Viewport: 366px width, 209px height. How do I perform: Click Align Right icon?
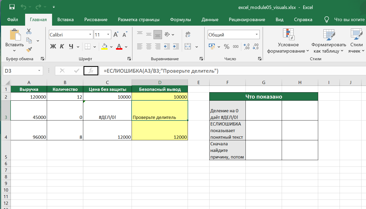click(158, 47)
